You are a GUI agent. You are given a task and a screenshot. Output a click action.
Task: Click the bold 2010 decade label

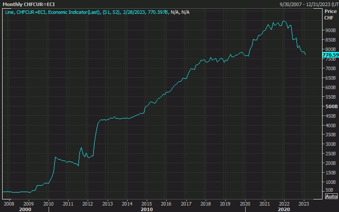pyautogui.click(x=146, y=209)
